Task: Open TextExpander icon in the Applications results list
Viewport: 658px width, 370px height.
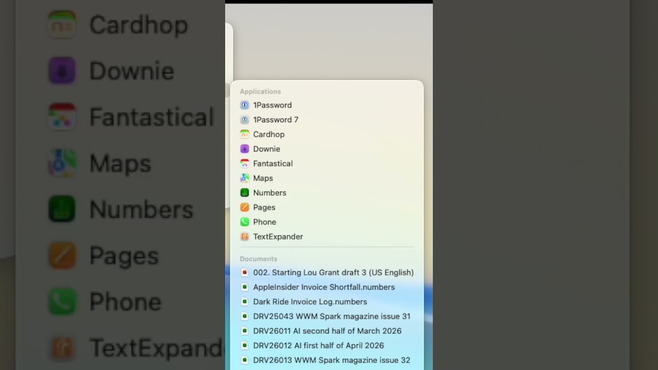Action: [245, 237]
